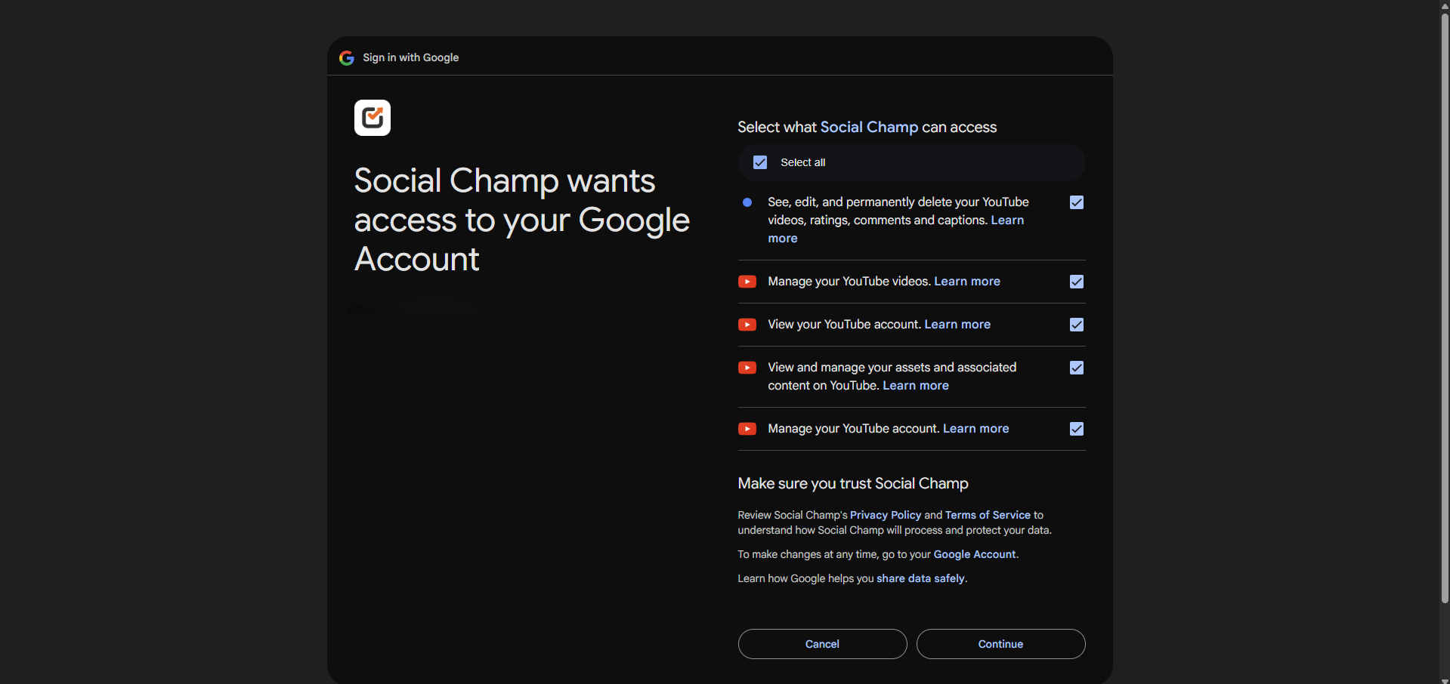Click YouTube icon beside Manage your YouTube account
The width and height of the screenshot is (1450, 684).
tap(747, 429)
